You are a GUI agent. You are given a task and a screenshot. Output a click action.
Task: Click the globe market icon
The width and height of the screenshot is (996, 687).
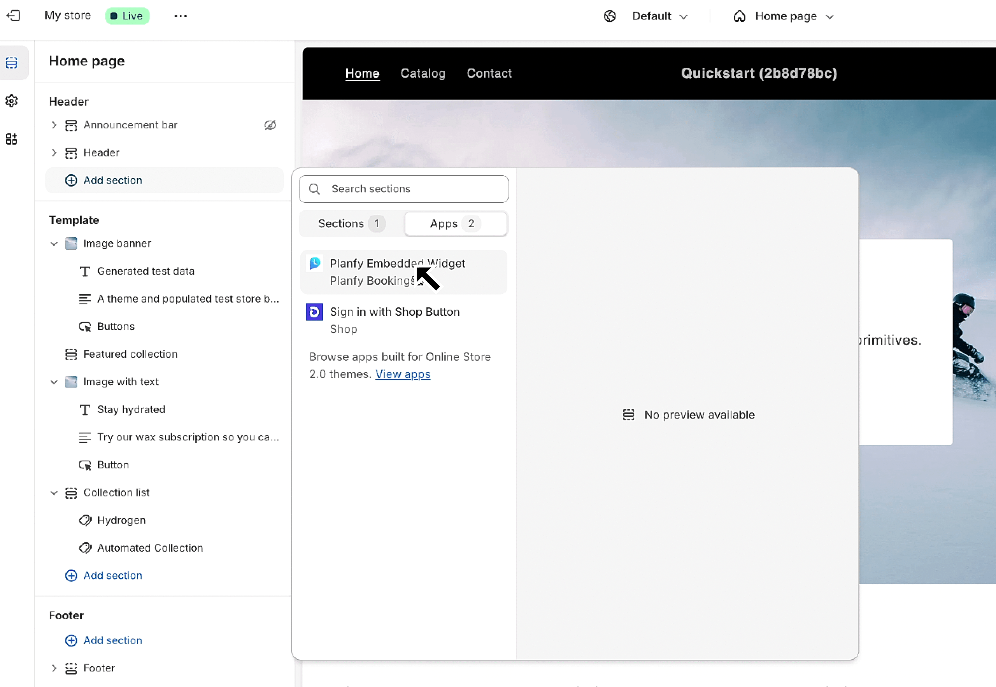(x=610, y=16)
